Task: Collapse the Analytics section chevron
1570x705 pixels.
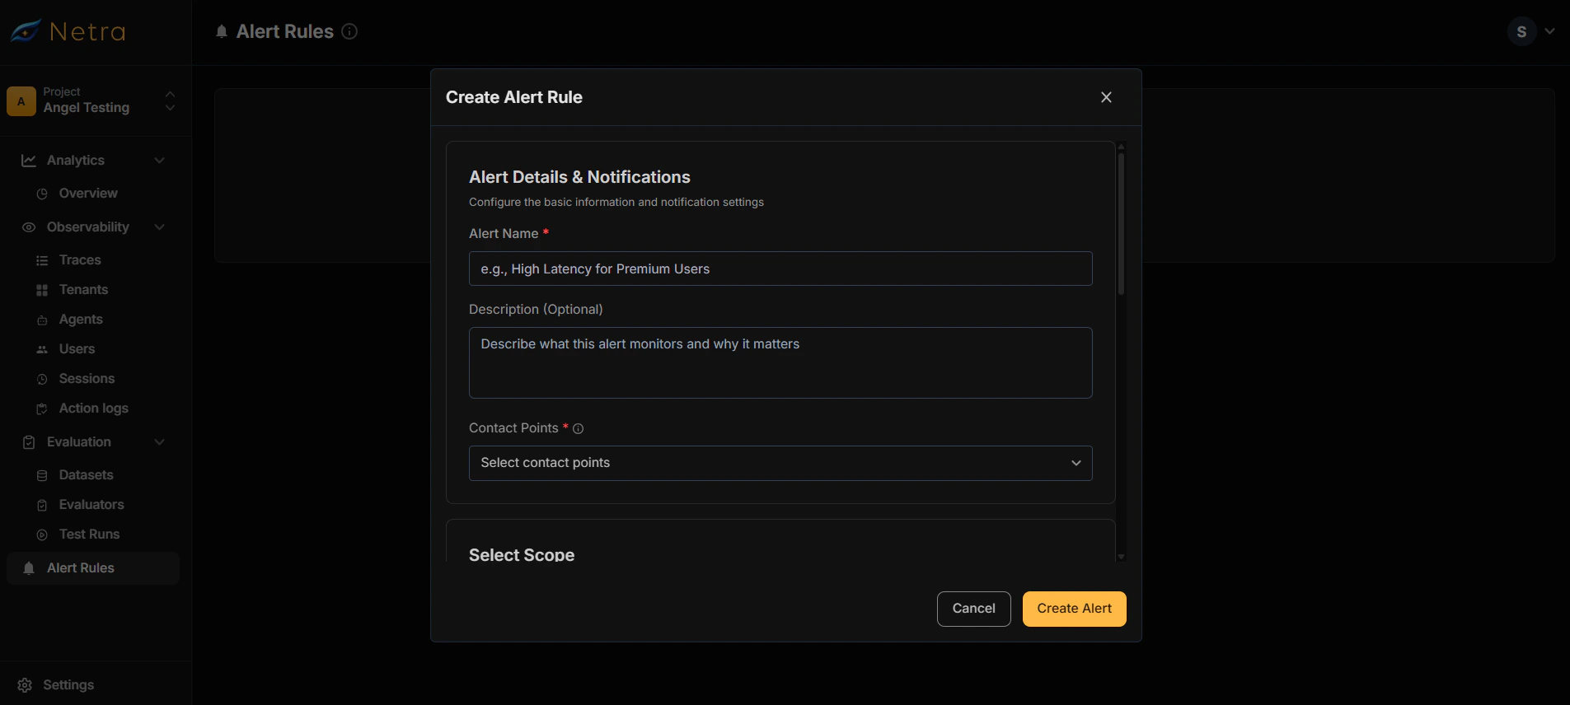Action: (160, 161)
